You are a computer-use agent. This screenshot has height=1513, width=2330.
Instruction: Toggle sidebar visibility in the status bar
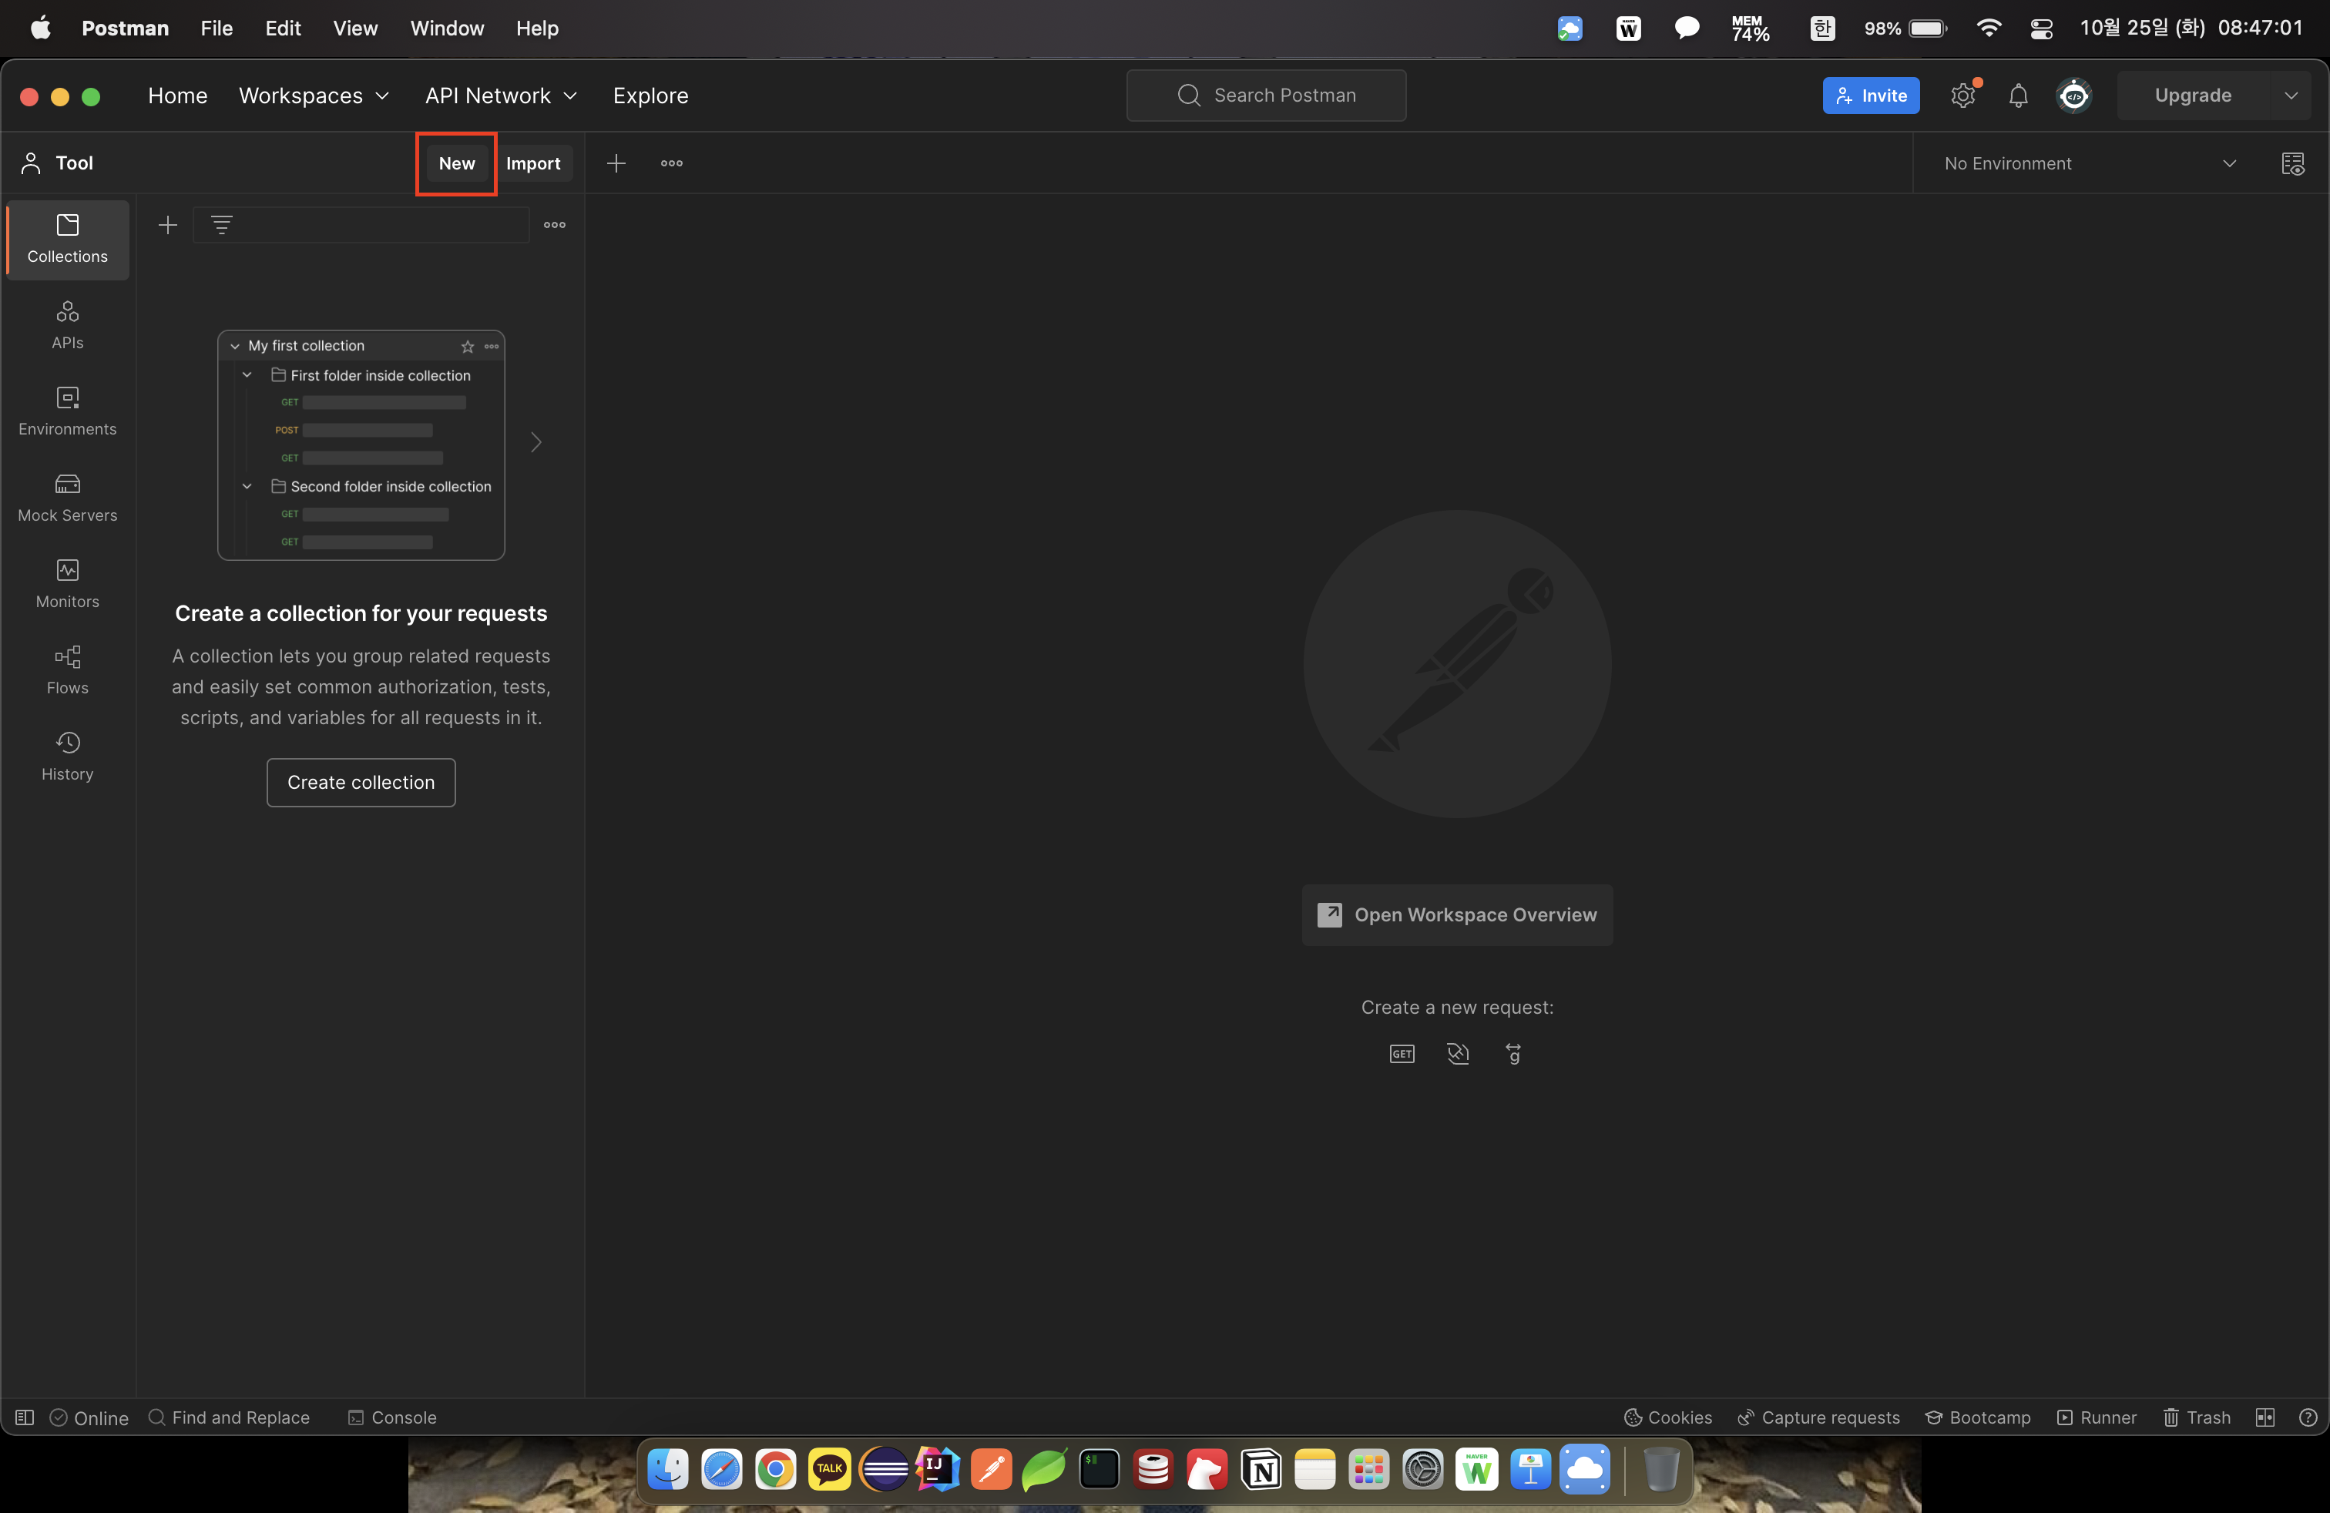pos(25,1417)
